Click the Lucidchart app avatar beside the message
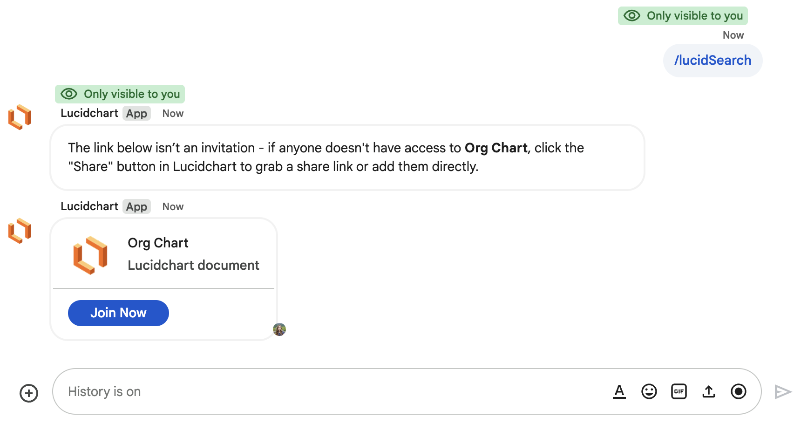The height and width of the screenshot is (424, 801). [19, 117]
